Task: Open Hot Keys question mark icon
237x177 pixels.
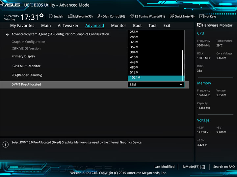Action: [x=201, y=16]
